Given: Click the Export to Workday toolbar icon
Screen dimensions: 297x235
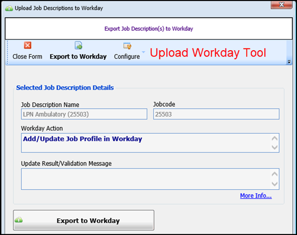Looking at the screenshot, I should click(x=78, y=45).
